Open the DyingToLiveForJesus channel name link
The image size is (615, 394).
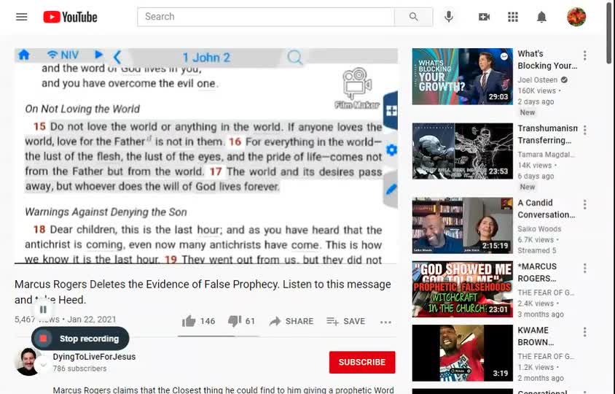pyautogui.click(x=94, y=357)
